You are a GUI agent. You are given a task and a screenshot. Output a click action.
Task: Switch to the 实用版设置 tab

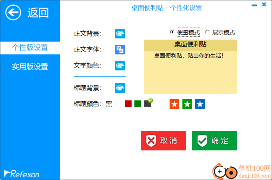[30, 67]
